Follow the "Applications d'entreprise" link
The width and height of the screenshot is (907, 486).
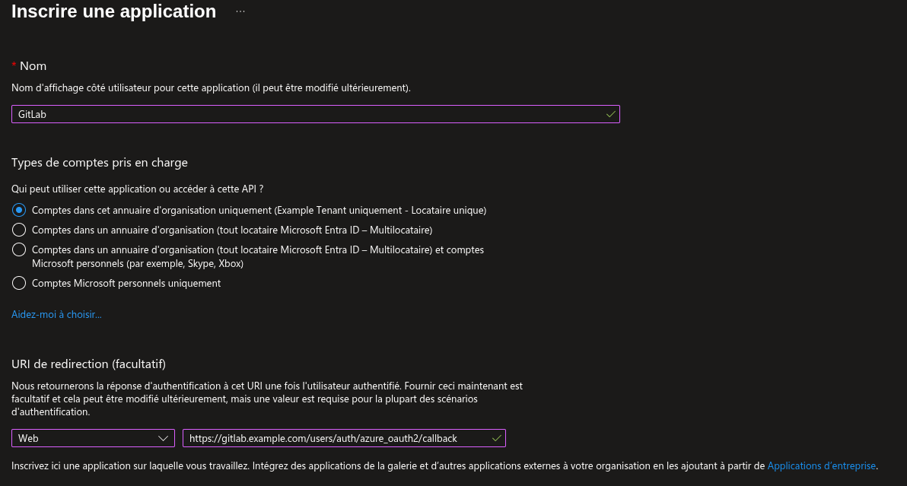(821, 465)
